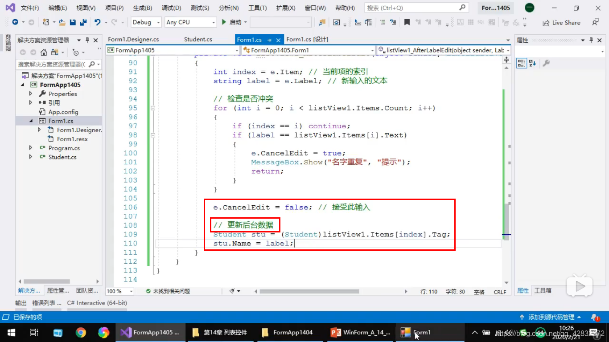
Task: Expand the Program.cs tree node
Action: 31,148
